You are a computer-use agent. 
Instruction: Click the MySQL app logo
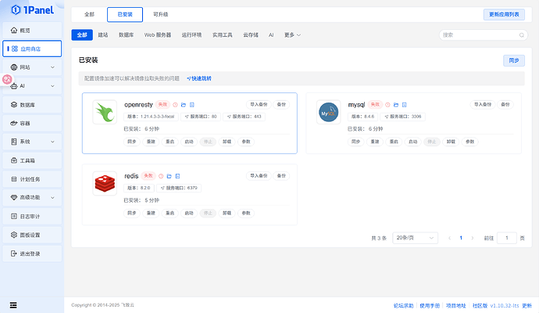point(329,112)
